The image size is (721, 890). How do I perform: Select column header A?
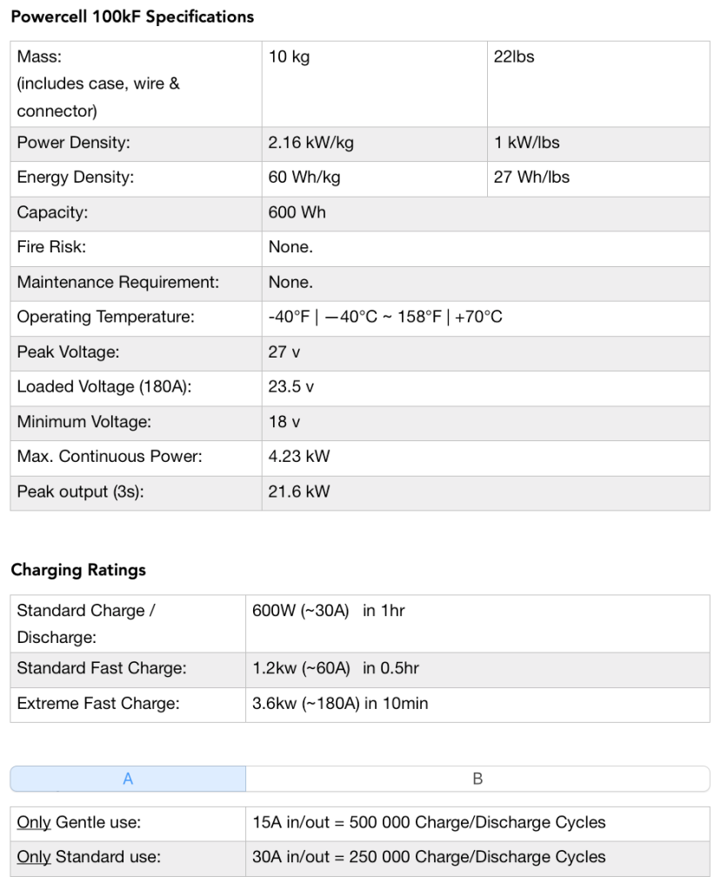[128, 779]
